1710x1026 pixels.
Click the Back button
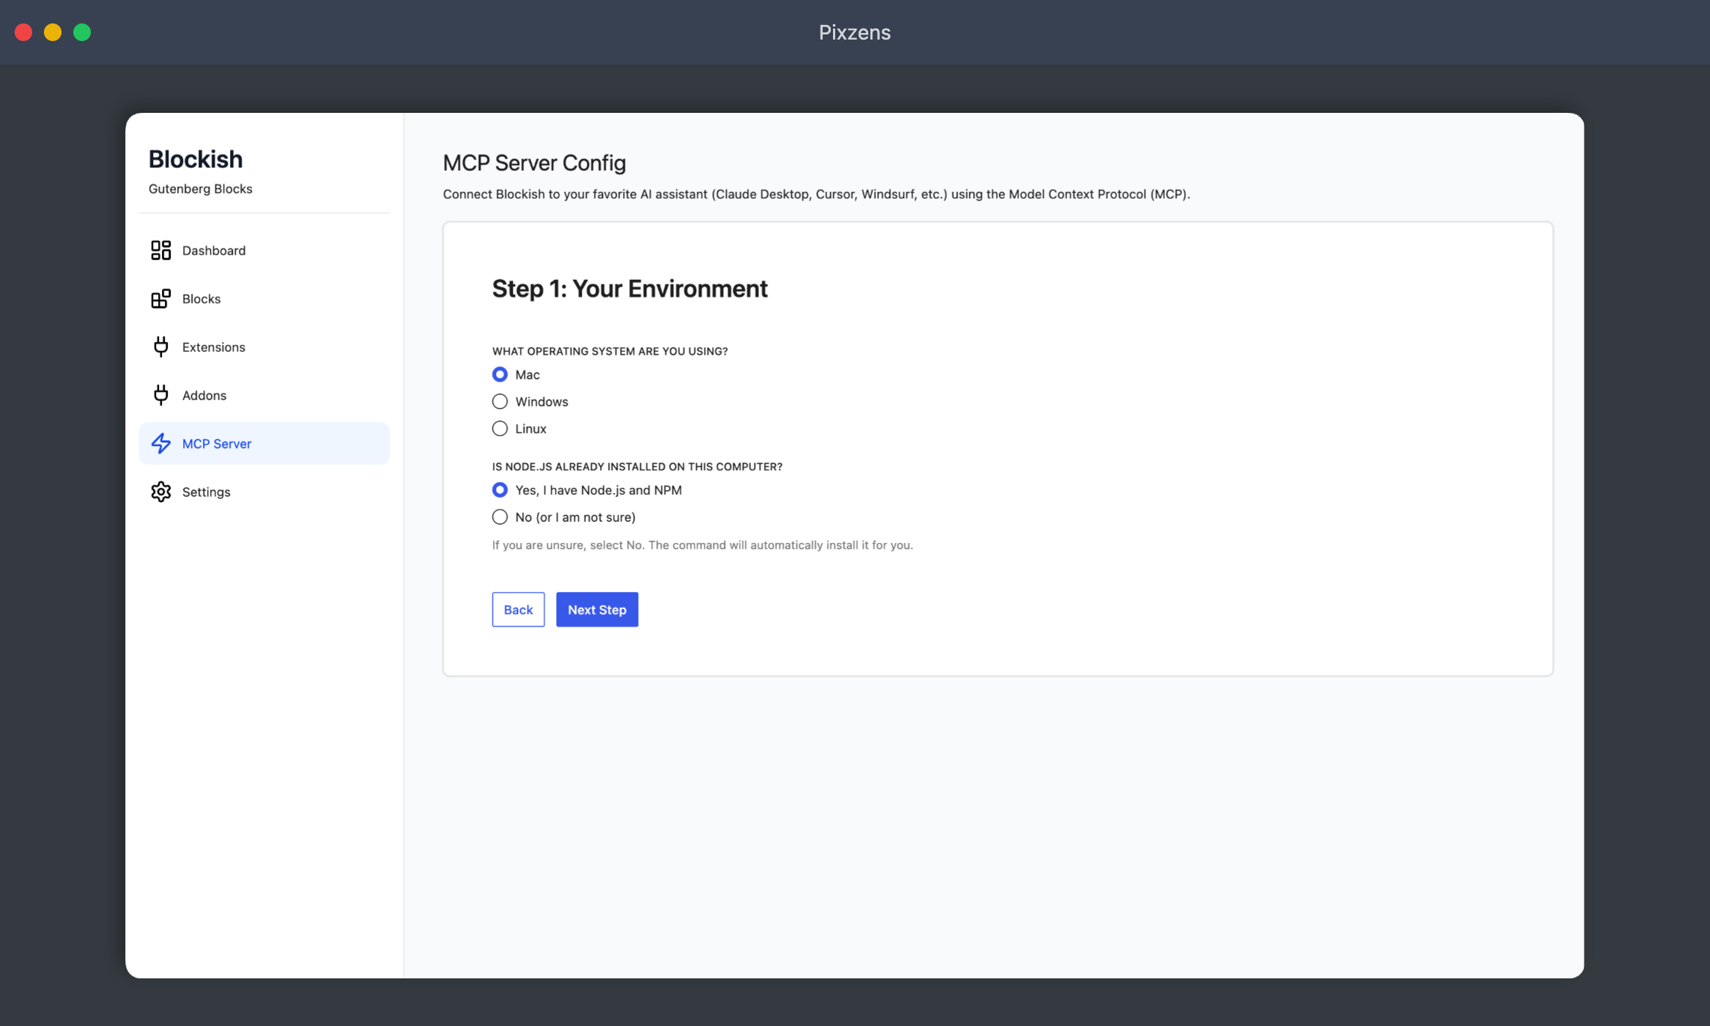coord(518,610)
